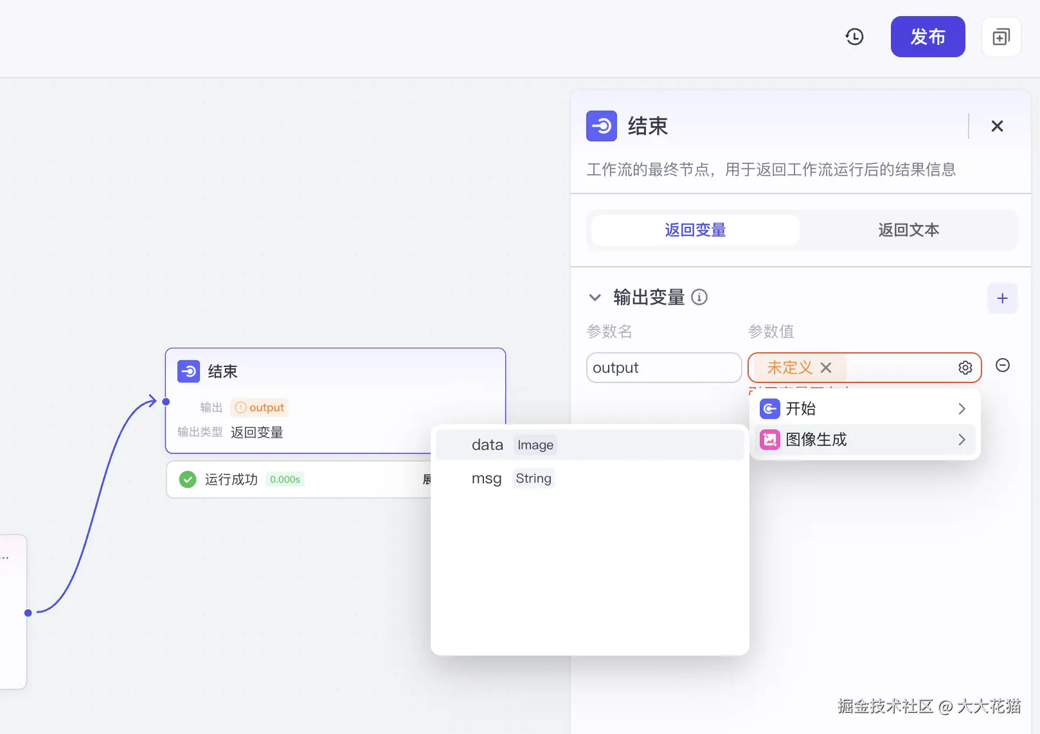
Task: Click the String type badge
Action: click(x=533, y=478)
